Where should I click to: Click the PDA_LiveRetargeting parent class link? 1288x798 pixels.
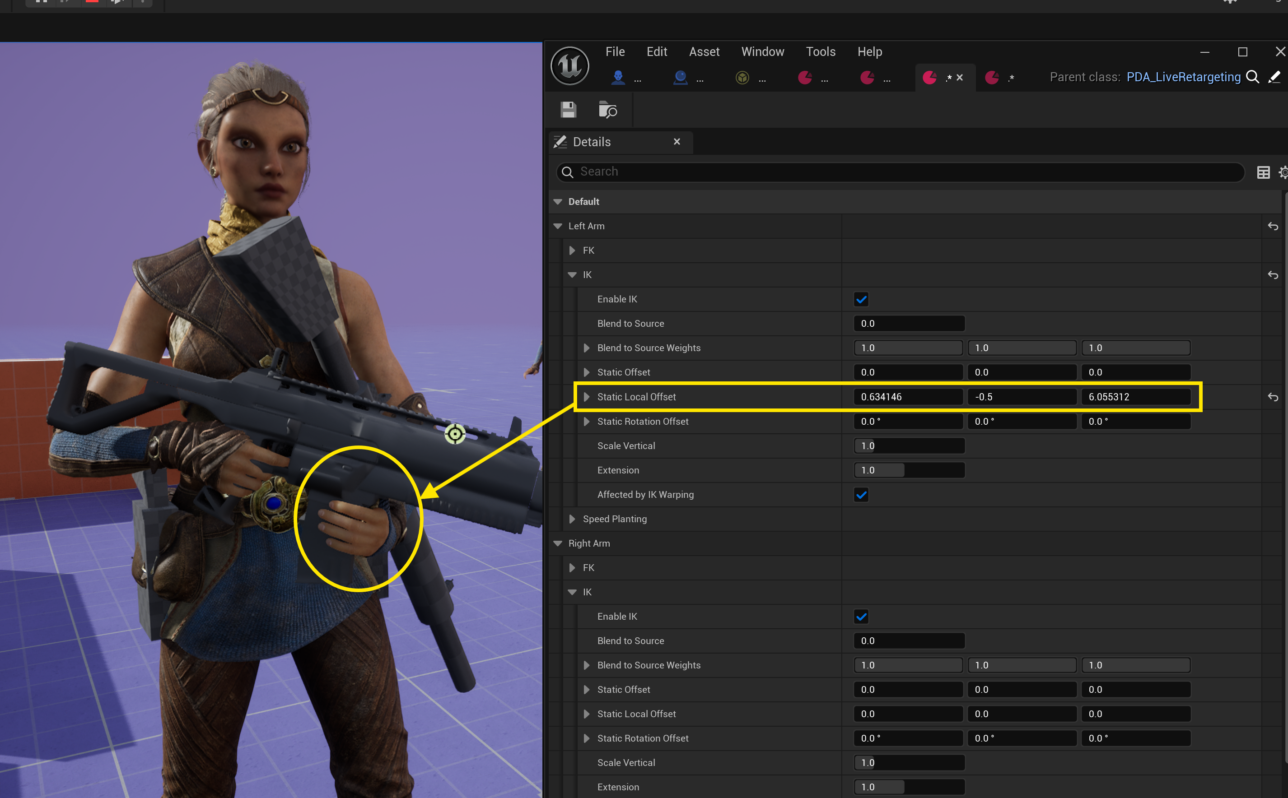[1183, 77]
